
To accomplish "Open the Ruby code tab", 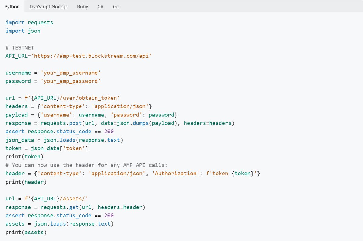I will pos(83,6).
